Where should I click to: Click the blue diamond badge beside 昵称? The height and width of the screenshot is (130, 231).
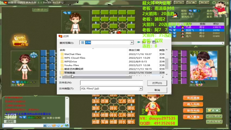(190, 11)
